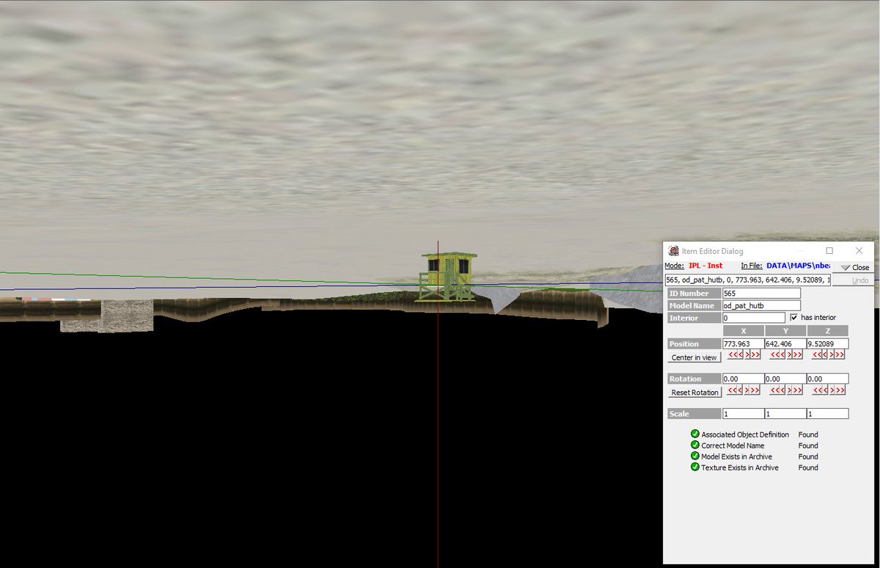The image size is (880, 568).
Task: Click the grey stone block in viewport
Action: click(126, 315)
